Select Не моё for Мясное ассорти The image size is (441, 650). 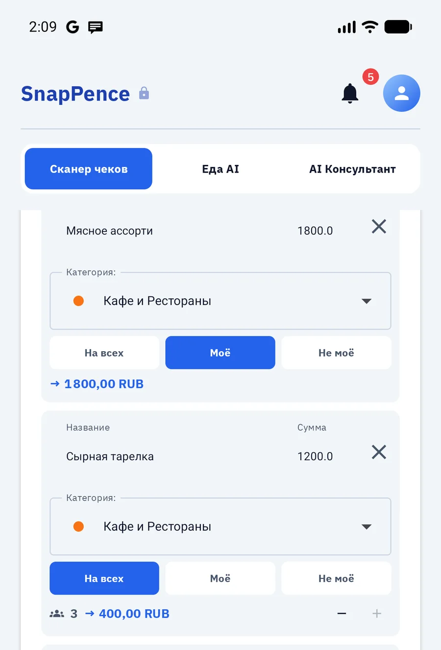336,353
